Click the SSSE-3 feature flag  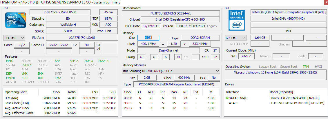coord(103,61)
